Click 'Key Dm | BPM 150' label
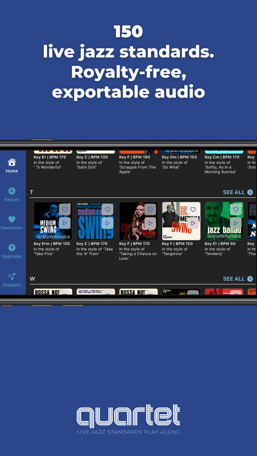Image resolution: width=257 pixels, height=456 pixels. [180, 157]
